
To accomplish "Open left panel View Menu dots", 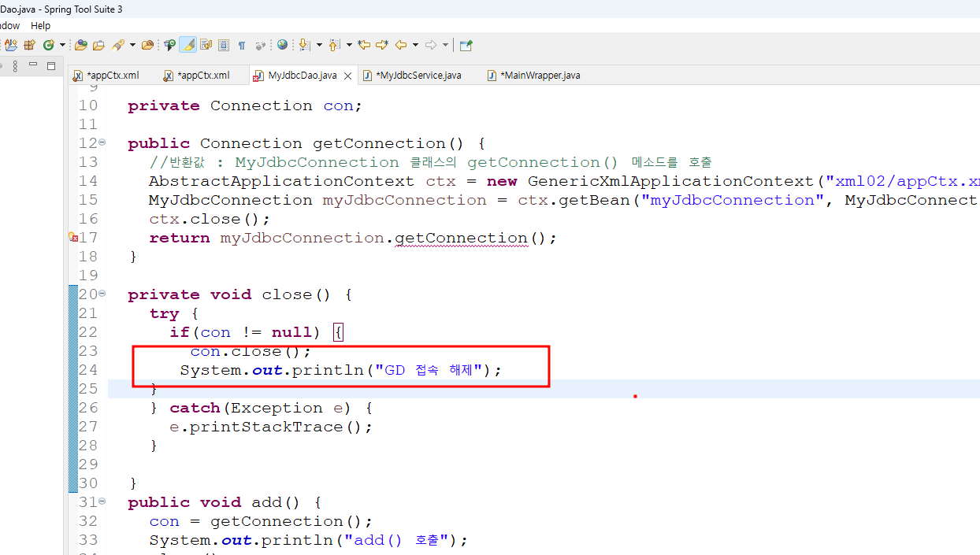I will coord(15,66).
